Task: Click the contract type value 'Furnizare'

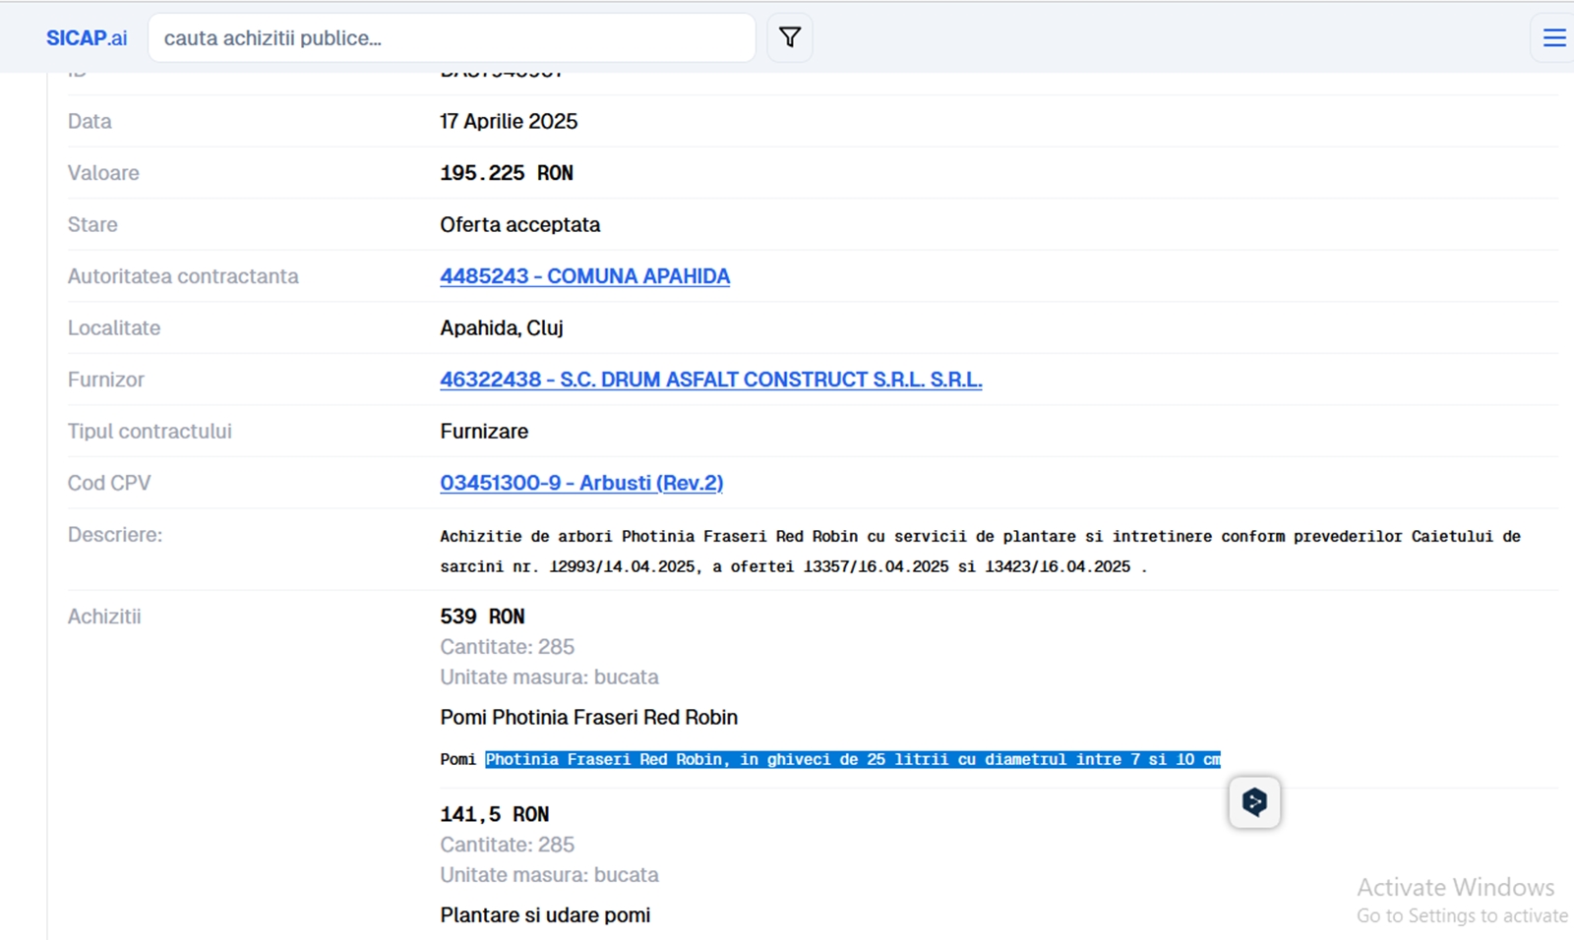Action: pos(483,431)
